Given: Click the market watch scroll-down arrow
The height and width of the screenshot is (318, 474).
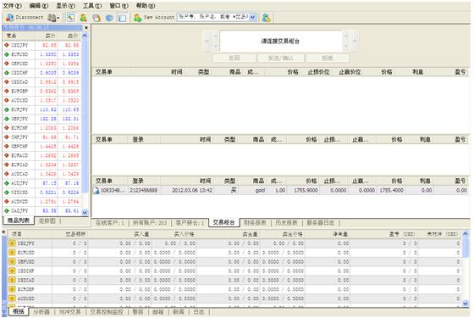Looking at the screenshot, I should [85, 212].
